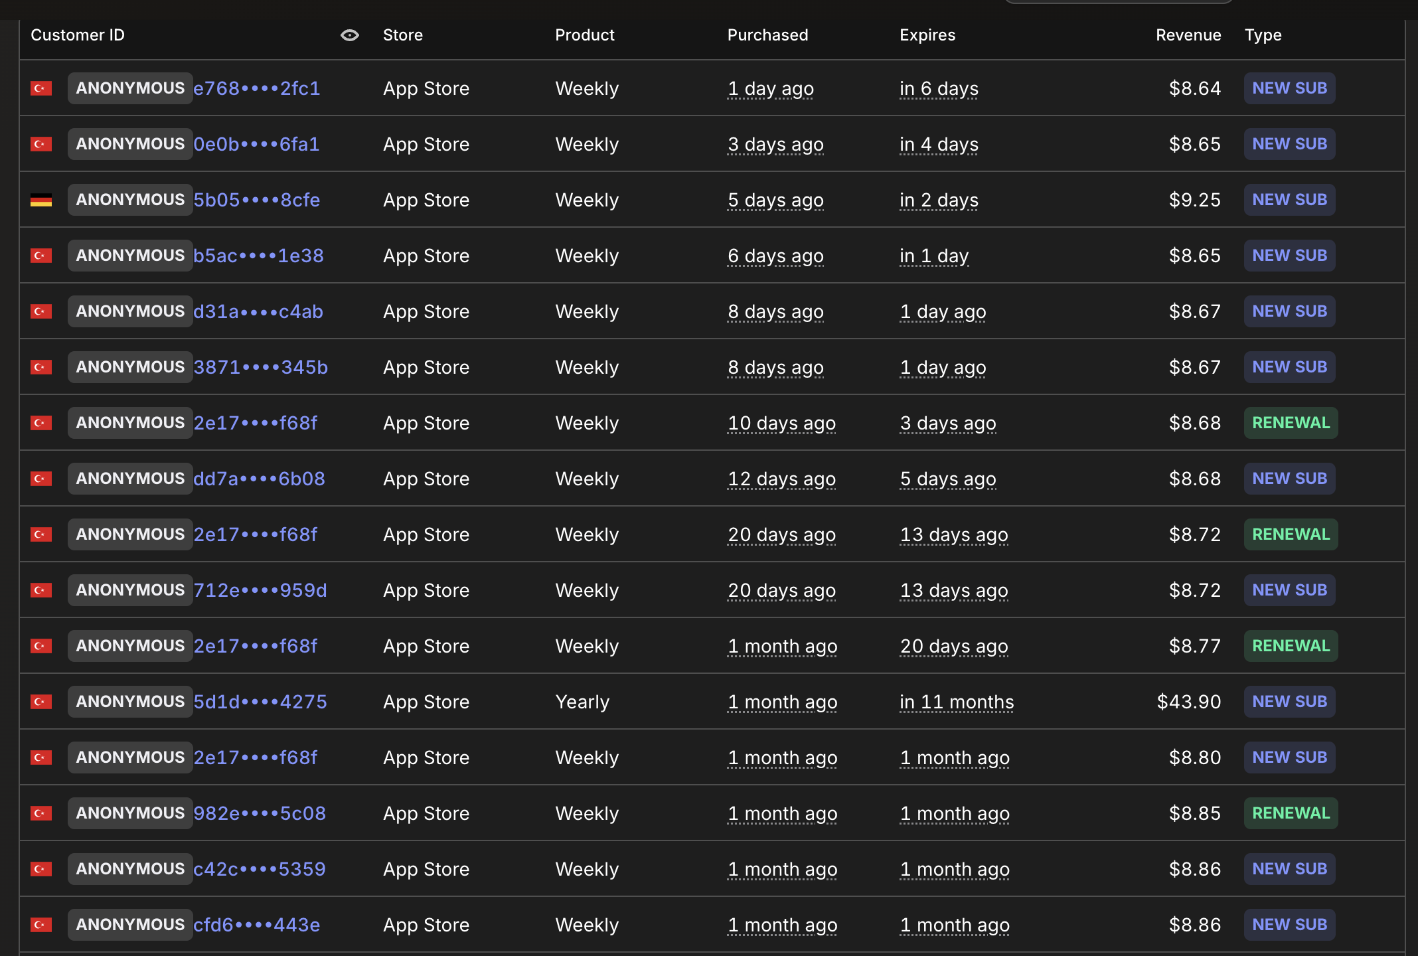Click ANONYMOUS badge on the 0e0b••••6fa1 row
The height and width of the screenshot is (956, 1418).
(x=130, y=144)
